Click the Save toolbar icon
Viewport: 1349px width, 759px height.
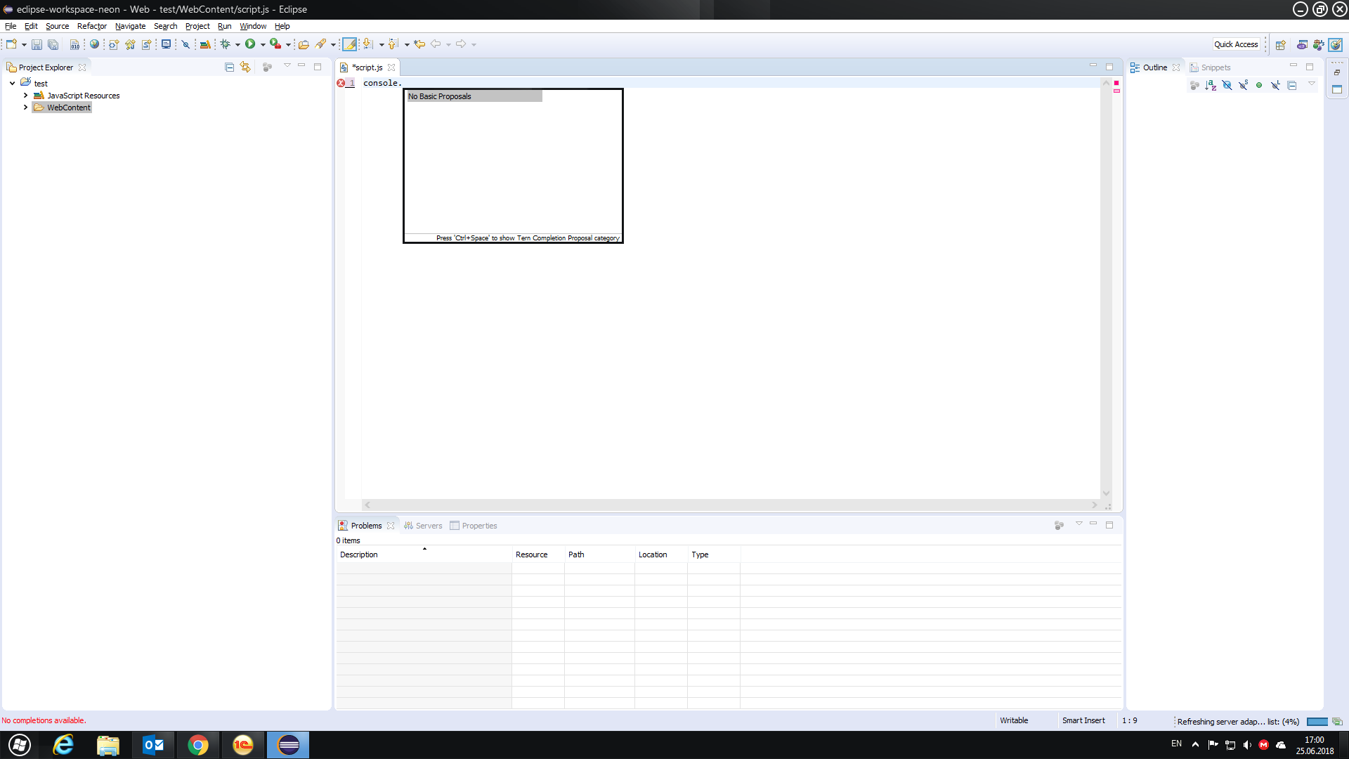click(x=37, y=44)
